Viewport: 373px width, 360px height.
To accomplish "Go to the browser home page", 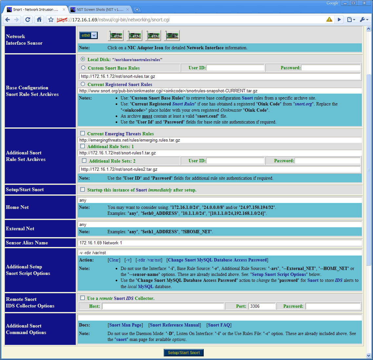I will [39, 20].
